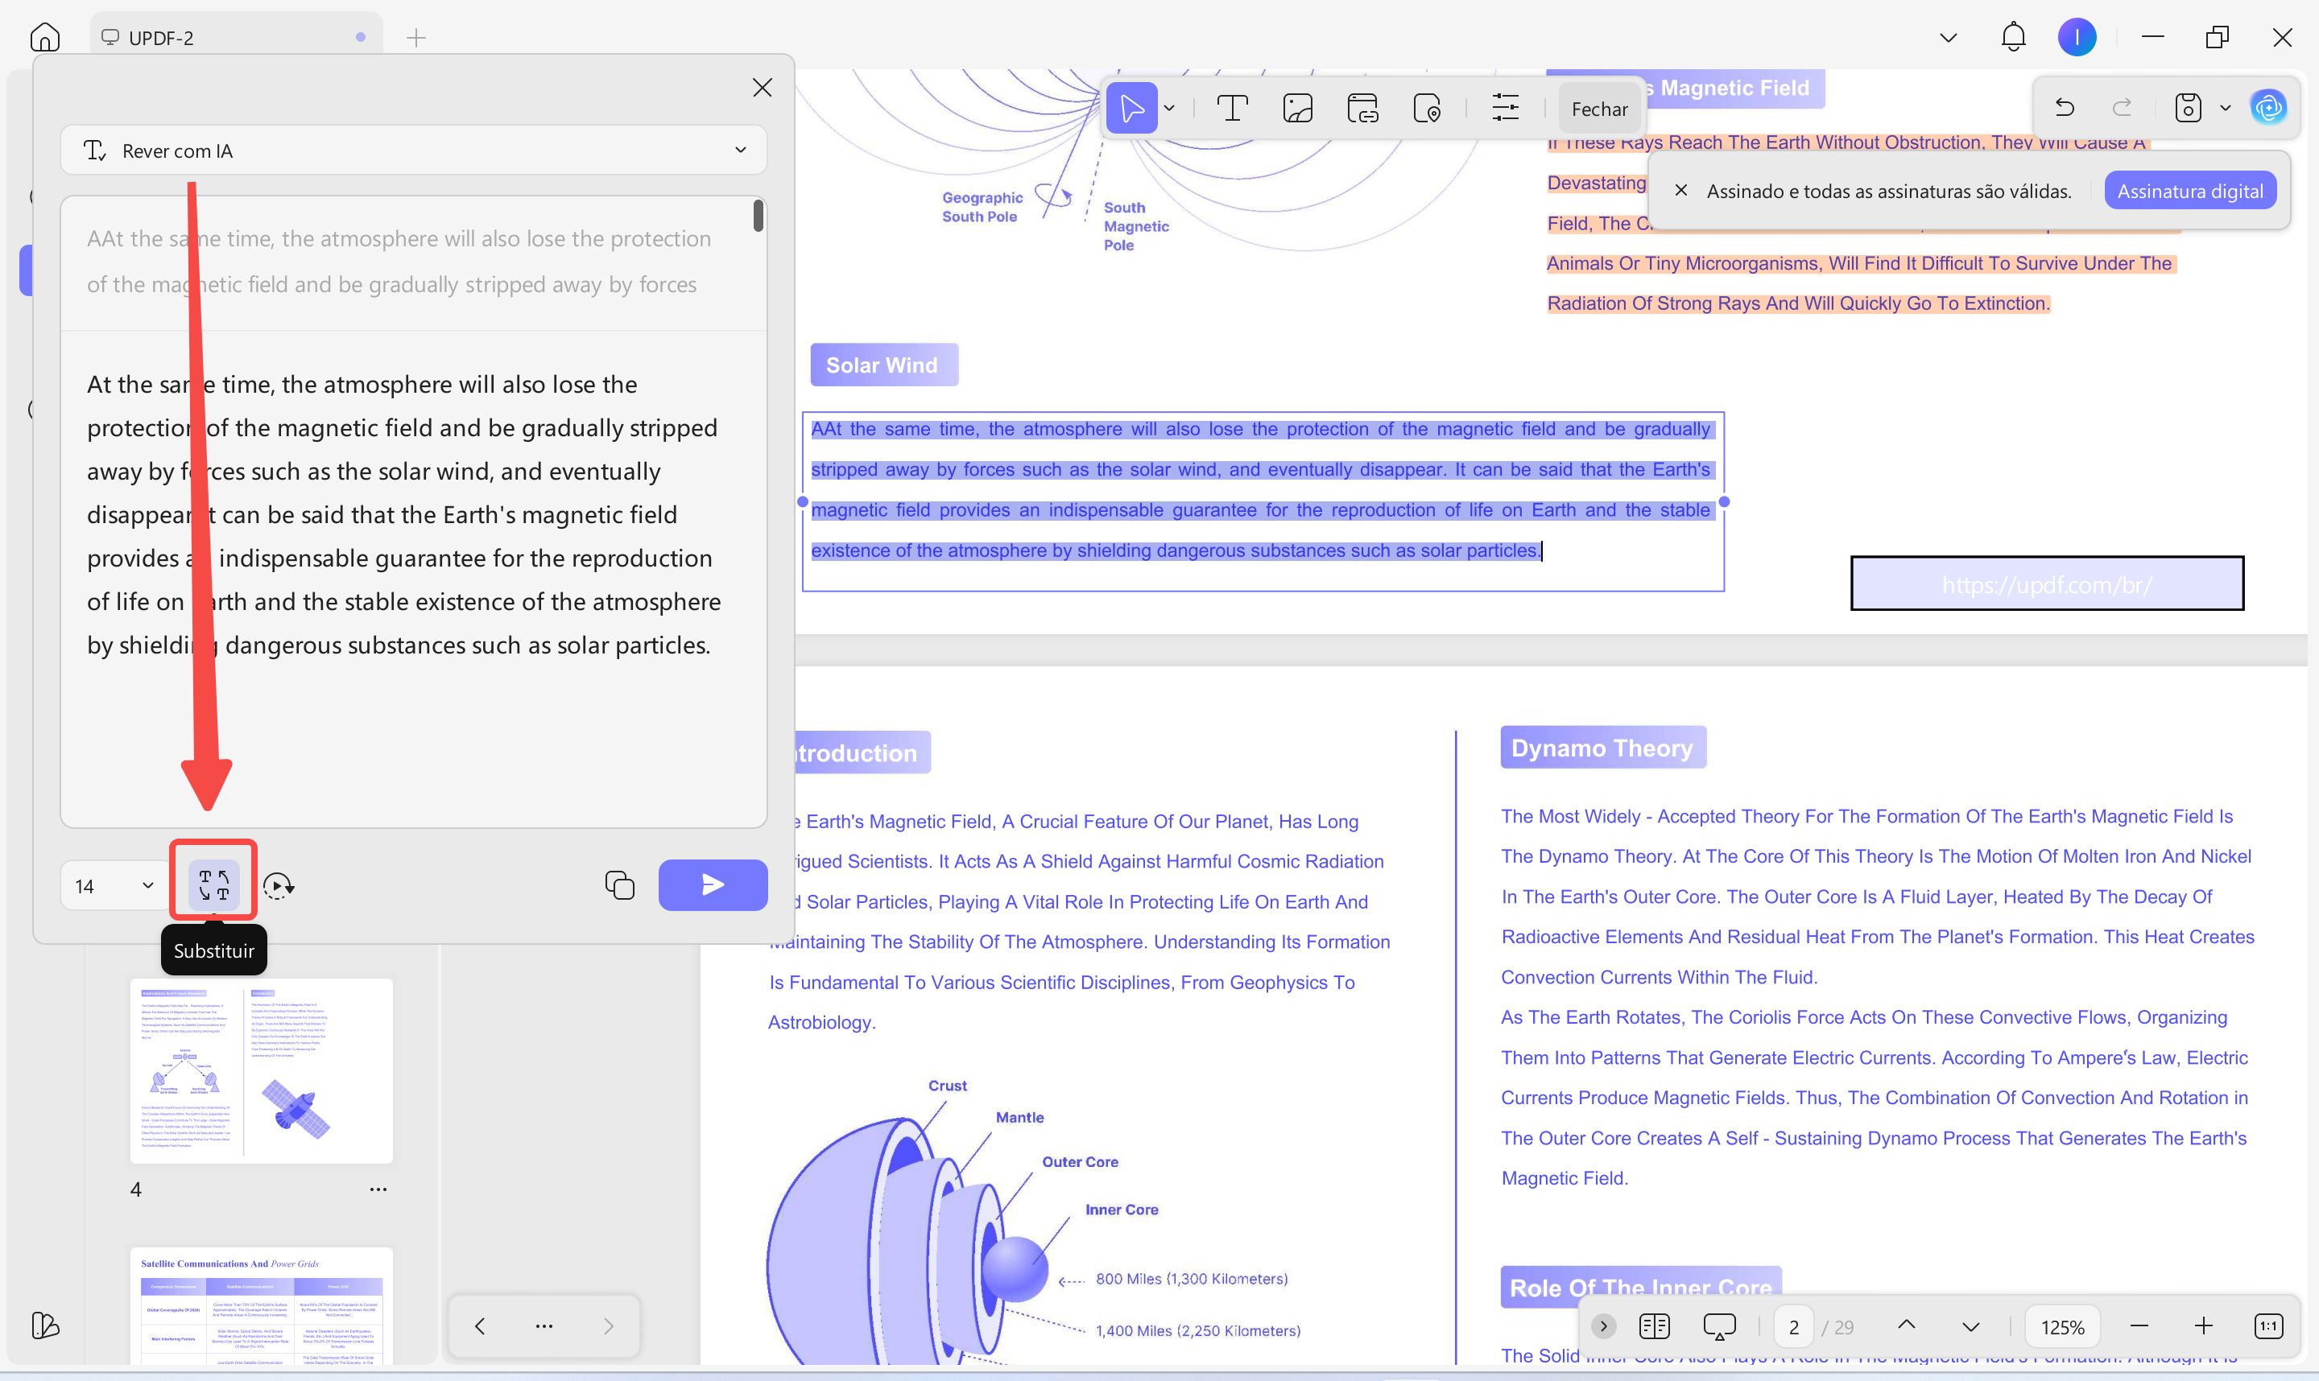
Task: Select the Image edit tool
Action: [1297, 108]
